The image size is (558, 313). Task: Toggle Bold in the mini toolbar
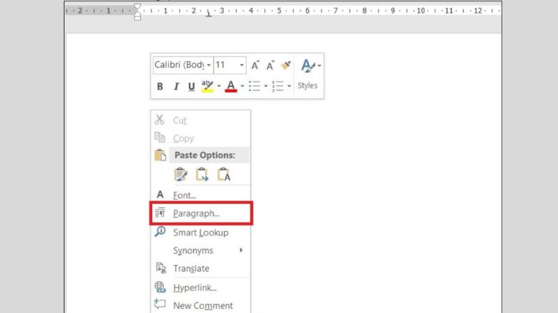pos(160,86)
